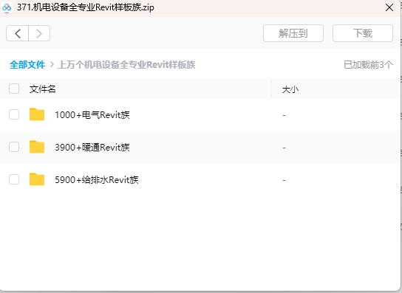Sort by the 文件名 column header
This screenshot has width=402, height=293.
[x=43, y=89]
